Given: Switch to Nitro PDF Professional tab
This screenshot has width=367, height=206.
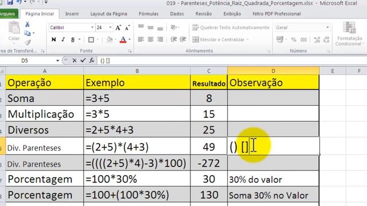Looking at the screenshot, I should 276,14.
